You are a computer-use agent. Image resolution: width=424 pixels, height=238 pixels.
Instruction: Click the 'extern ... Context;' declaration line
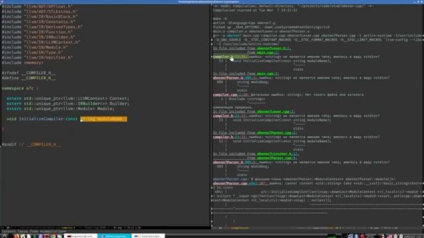(68, 99)
